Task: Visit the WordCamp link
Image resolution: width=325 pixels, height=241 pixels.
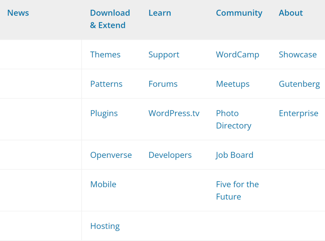Action: pyautogui.click(x=237, y=55)
